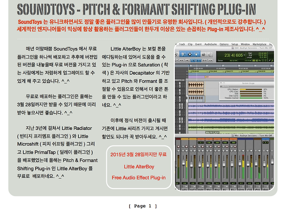
Task: Collapse the Activity section in System Usage
Action: pos(221,87)
